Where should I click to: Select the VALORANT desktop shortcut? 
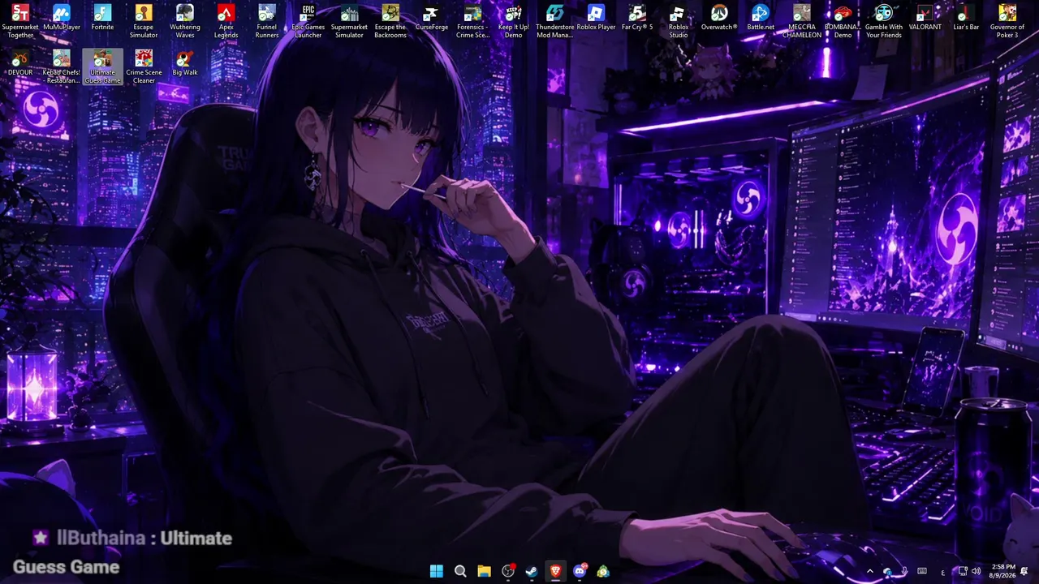(925, 18)
